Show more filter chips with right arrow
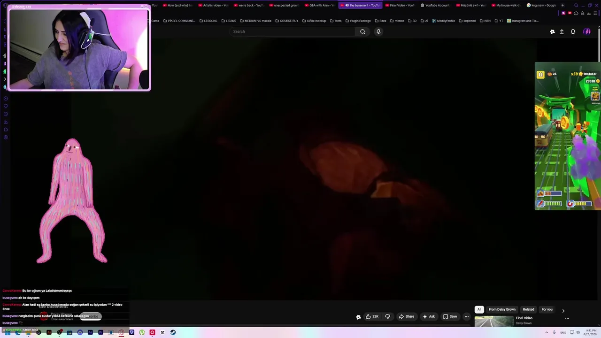The height and width of the screenshot is (338, 601). 563,310
